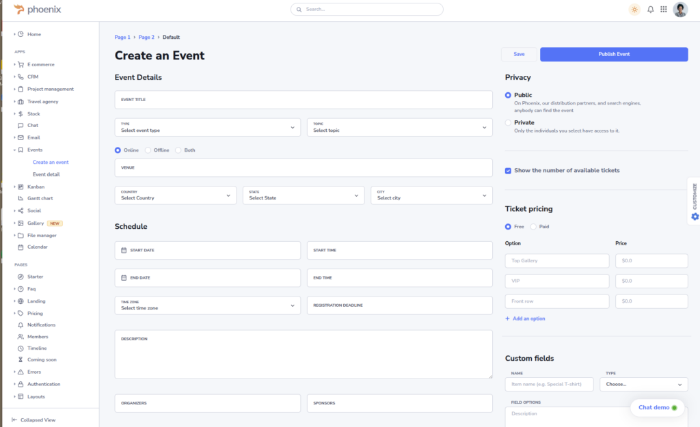Open the notifications bell icon

[x=650, y=10]
